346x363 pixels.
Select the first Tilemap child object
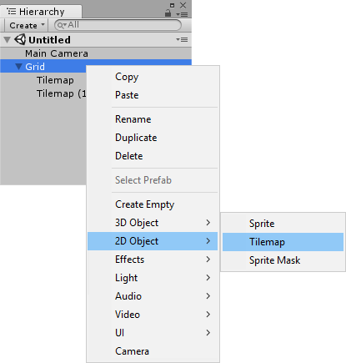(55, 80)
